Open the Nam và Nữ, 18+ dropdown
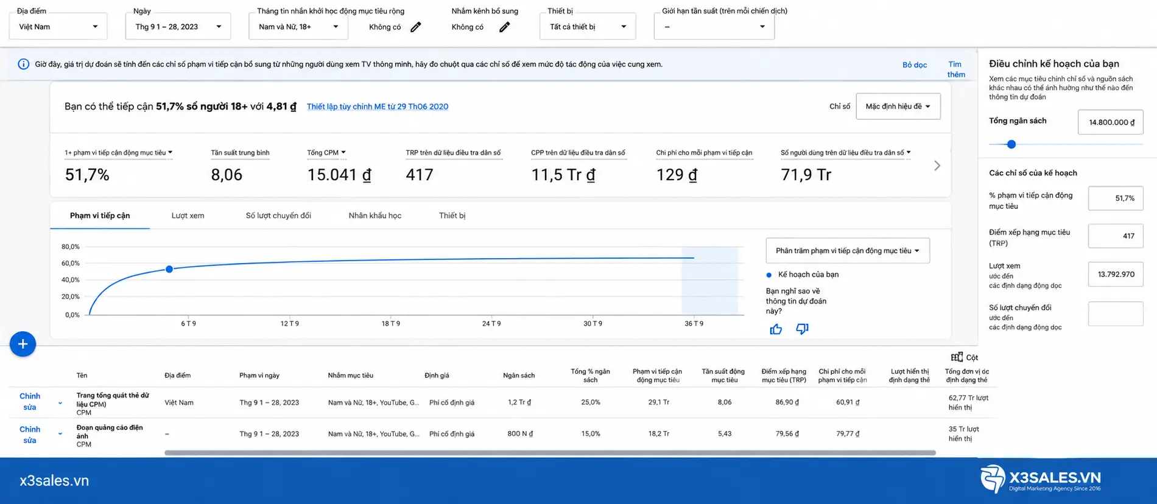 [298, 27]
